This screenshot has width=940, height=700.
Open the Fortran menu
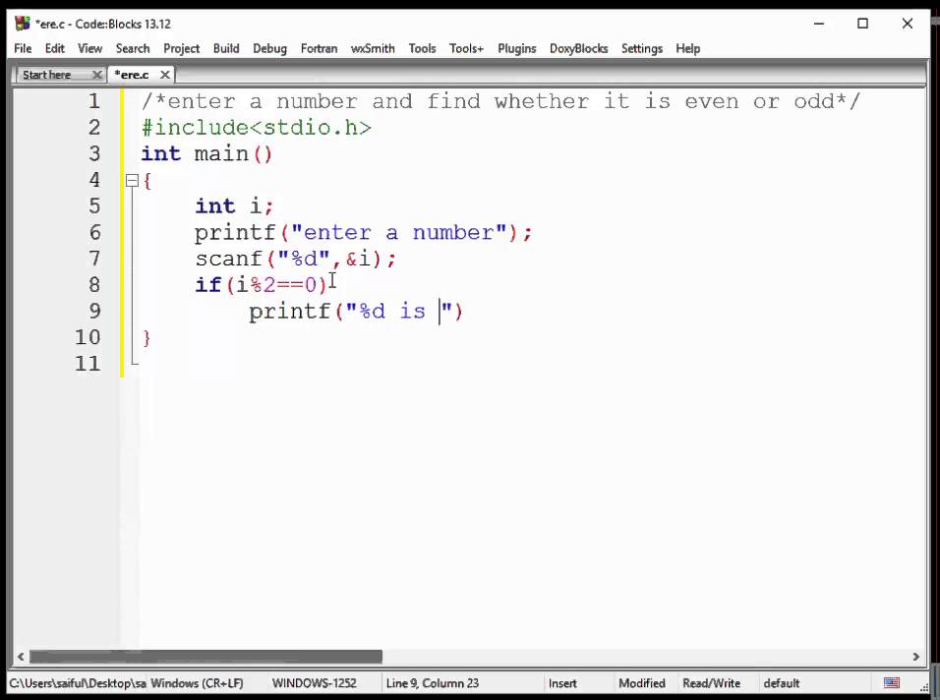[x=318, y=48]
